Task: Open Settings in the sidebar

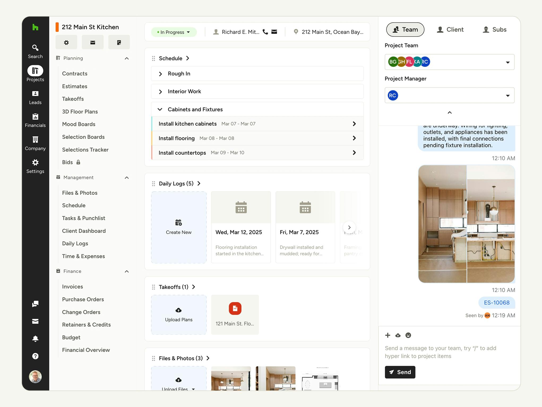Action: (x=35, y=166)
